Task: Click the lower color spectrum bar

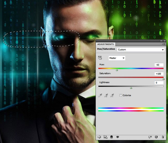Action: tap(131, 111)
